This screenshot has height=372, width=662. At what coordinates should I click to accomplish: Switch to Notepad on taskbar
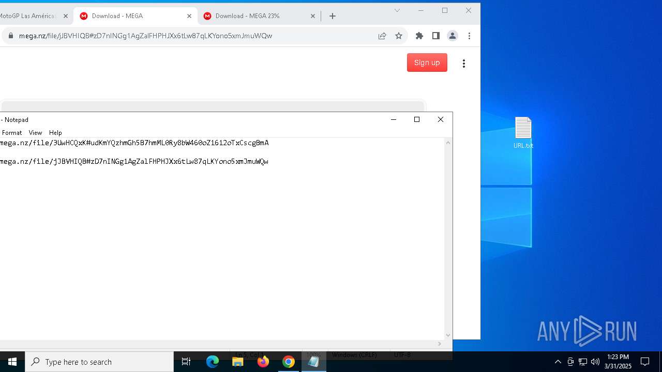coord(314,362)
